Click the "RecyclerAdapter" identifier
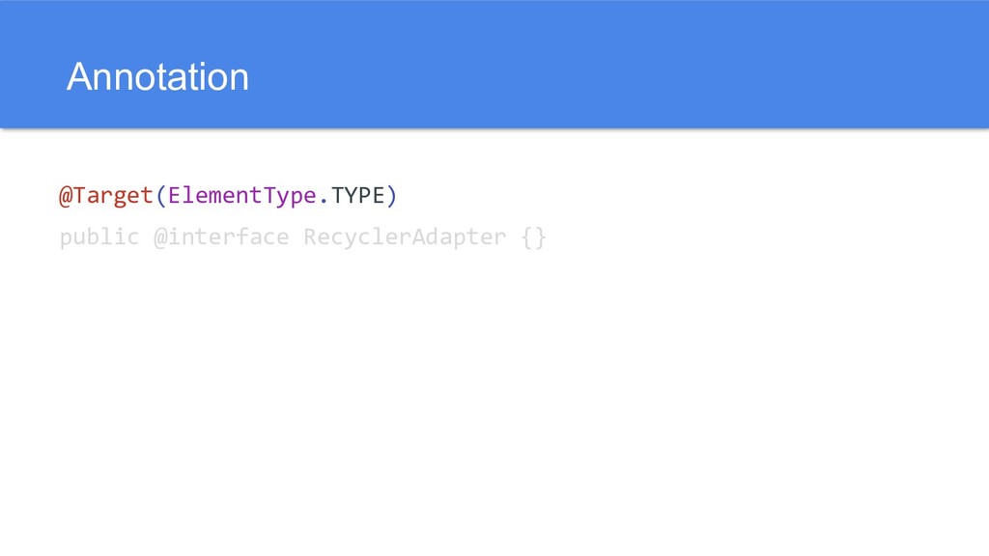Screen dimensions: 989x556 point(404,237)
